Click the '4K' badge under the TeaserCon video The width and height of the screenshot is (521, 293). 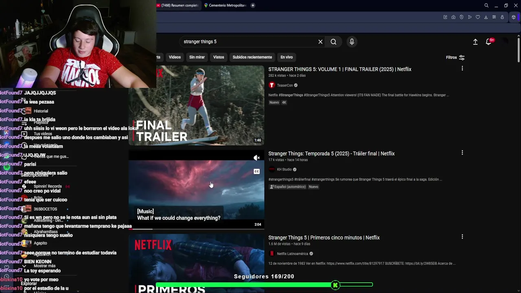click(x=284, y=103)
